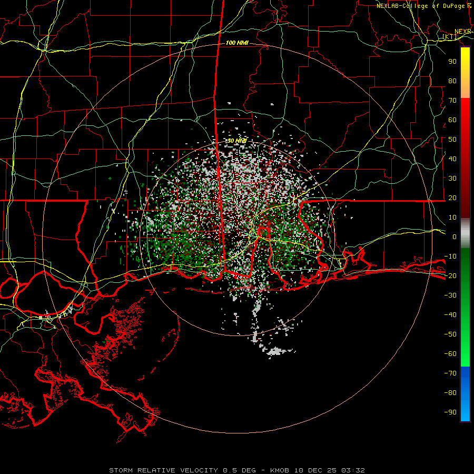Click the 50 NMI range ring label

[237, 141]
